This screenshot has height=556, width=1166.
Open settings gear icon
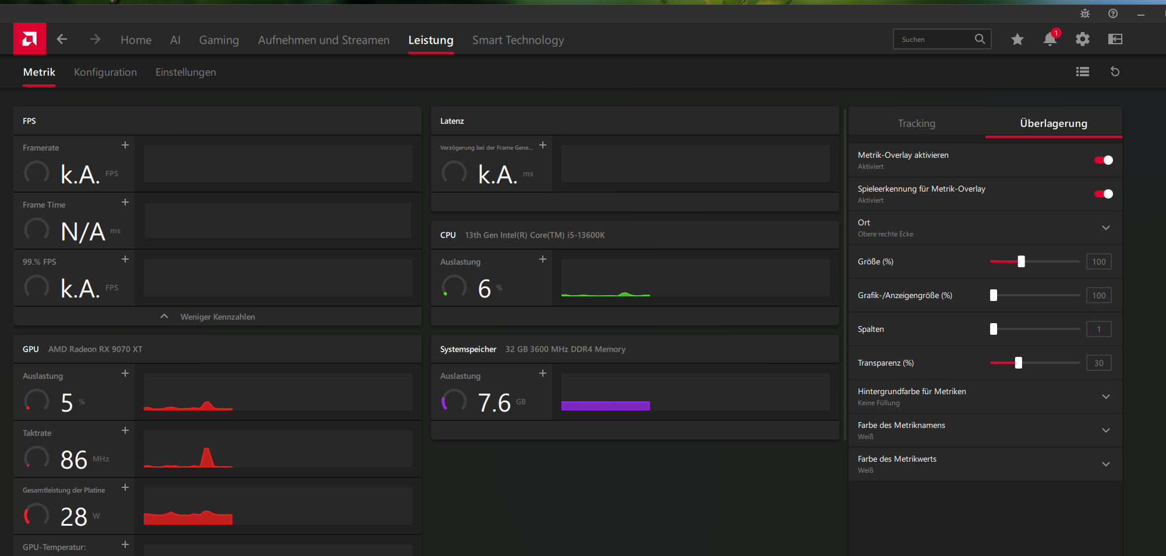pos(1083,39)
